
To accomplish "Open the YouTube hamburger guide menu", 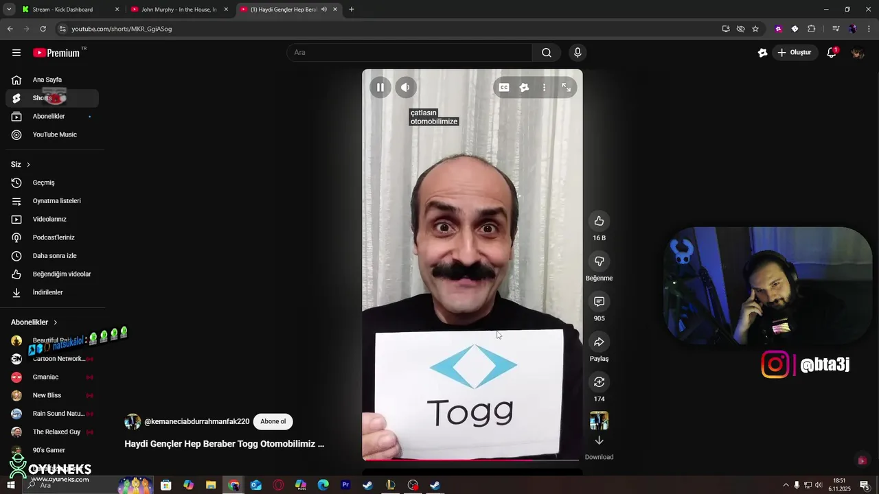I will click(x=16, y=53).
